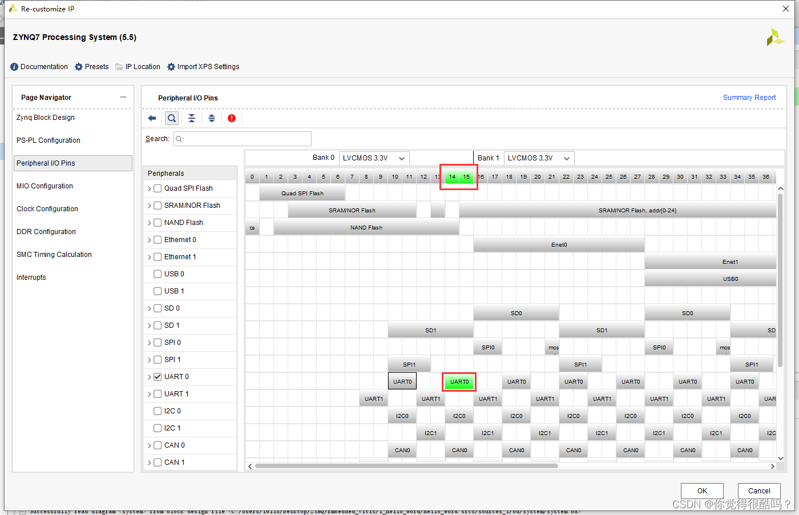This screenshot has width=799, height=515.
Task: Open SMC Timing Calculation page
Action: [x=54, y=255]
